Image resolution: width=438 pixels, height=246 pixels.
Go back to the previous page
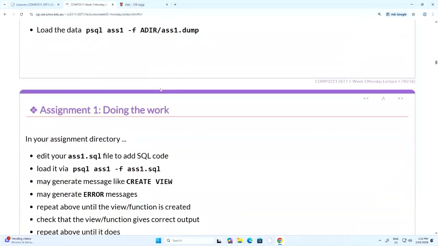[5, 14]
